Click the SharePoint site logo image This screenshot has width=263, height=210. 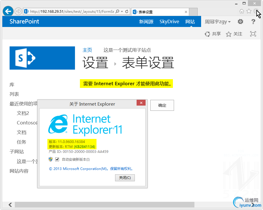pos(42,58)
